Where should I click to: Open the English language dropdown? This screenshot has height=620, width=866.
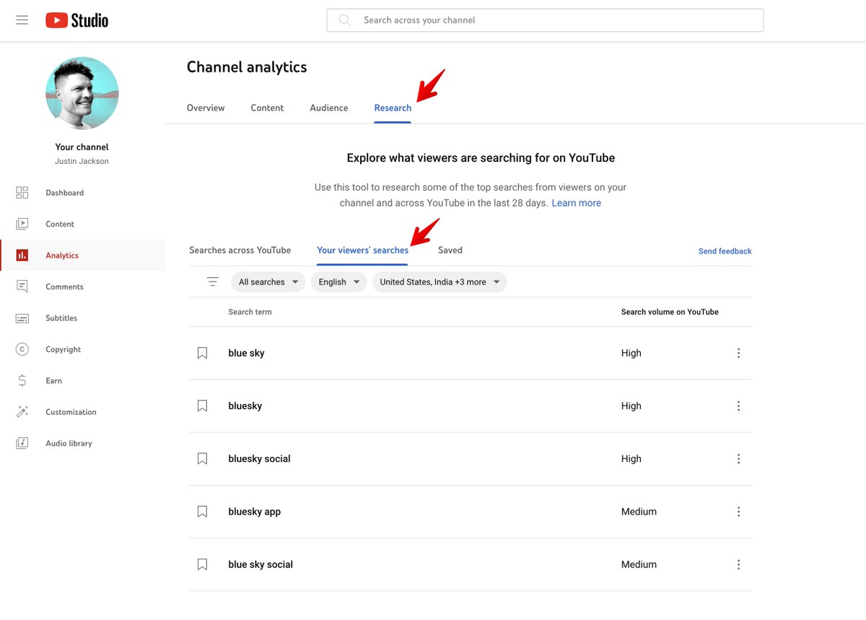click(338, 282)
